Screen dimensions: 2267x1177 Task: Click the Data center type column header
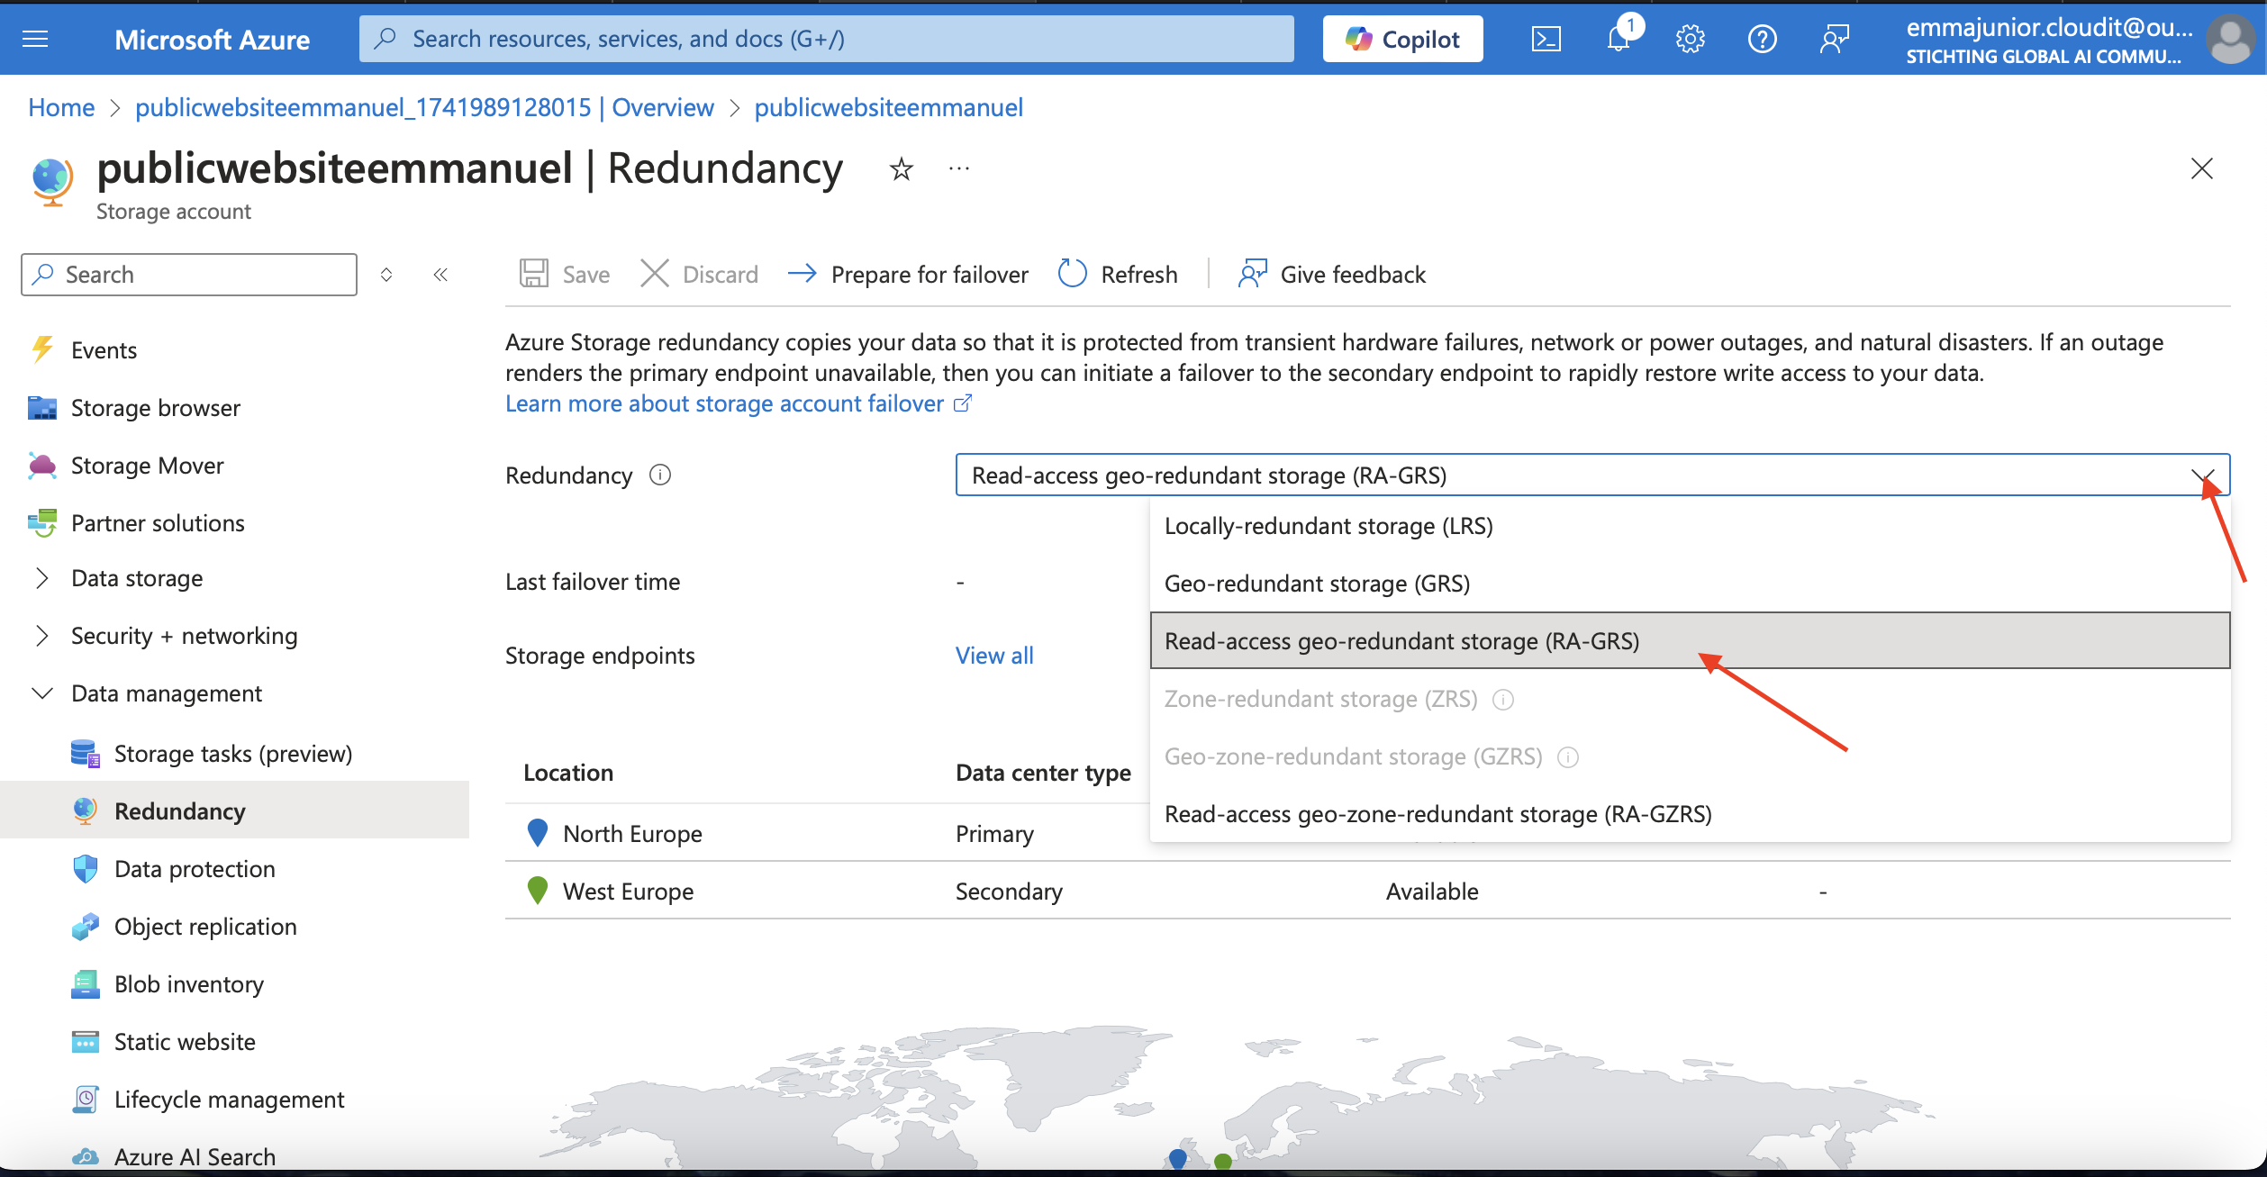click(1043, 773)
